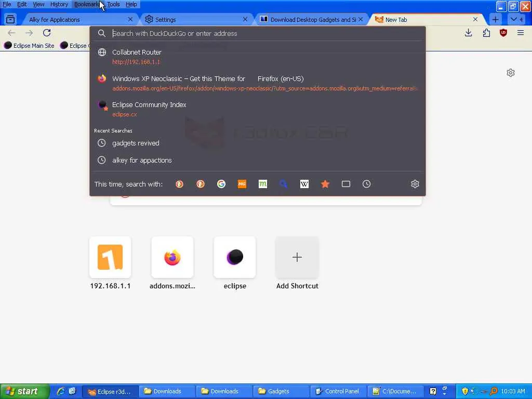Reload the current page
Image resolution: width=532 pixels, height=399 pixels.
[x=47, y=33]
